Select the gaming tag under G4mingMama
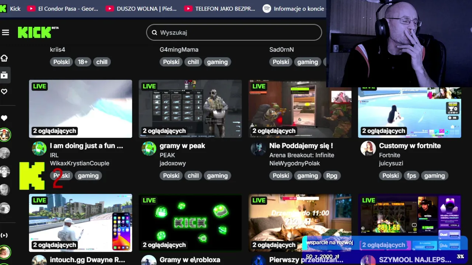 click(217, 62)
